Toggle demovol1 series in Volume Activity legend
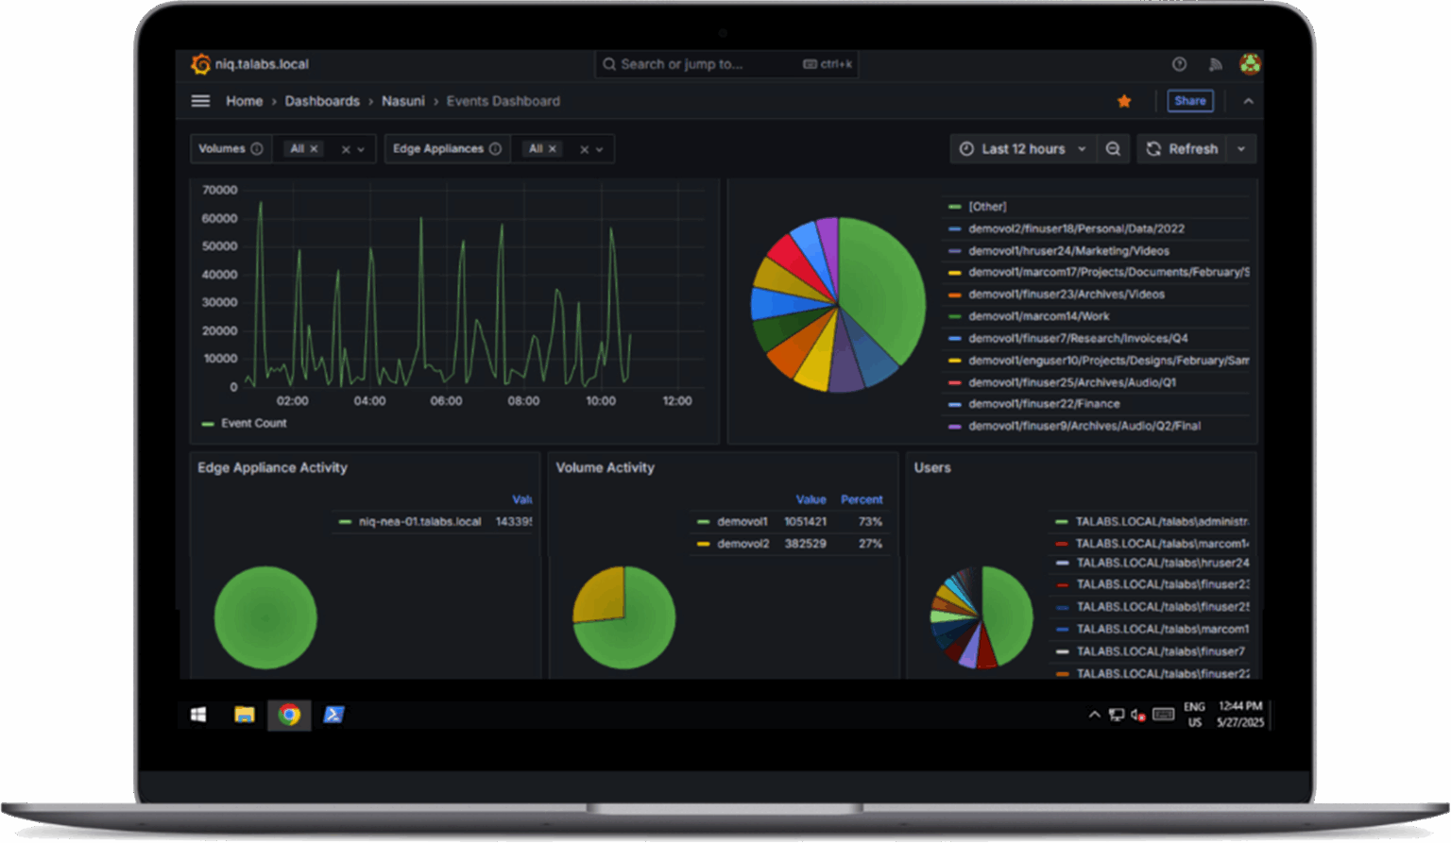 click(743, 521)
